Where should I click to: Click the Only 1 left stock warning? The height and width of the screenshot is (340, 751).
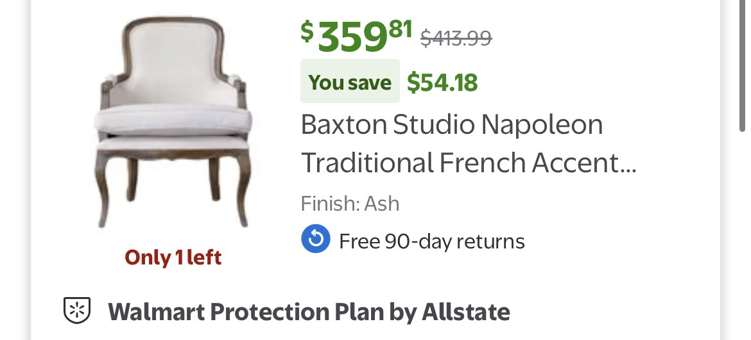[173, 257]
